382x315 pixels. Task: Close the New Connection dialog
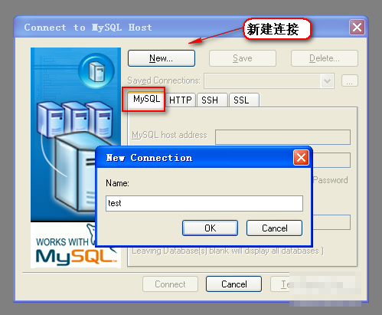coord(301,158)
